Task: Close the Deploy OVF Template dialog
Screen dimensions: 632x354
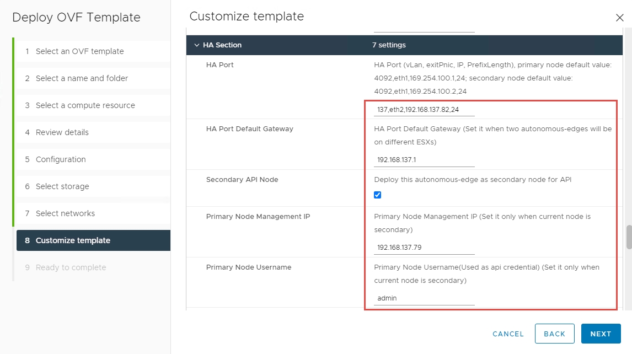Action: click(619, 18)
